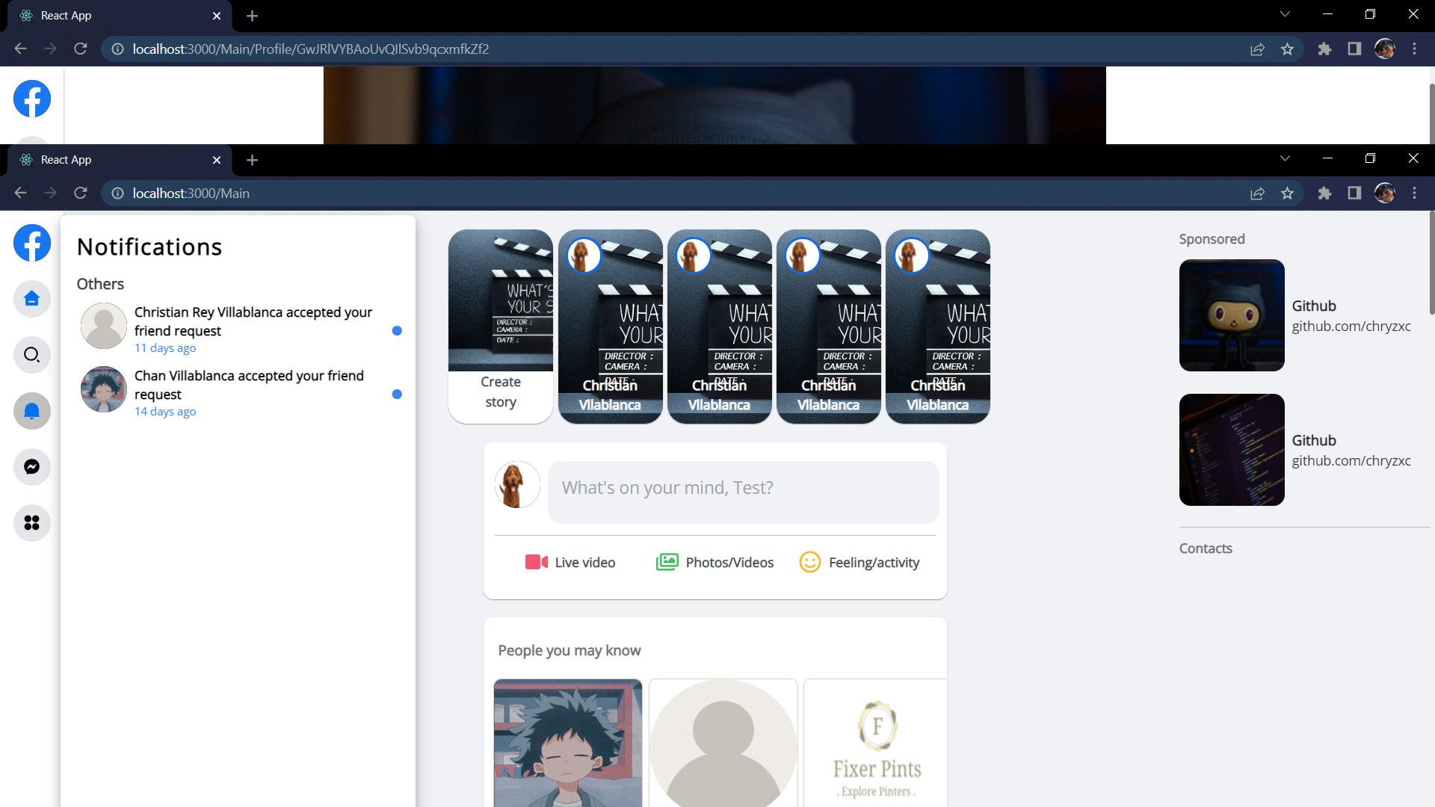The width and height of the screenshot is (1435, 807).
Task: Open tab search chevron in the back window
Action: click(x=1285, y=14)
